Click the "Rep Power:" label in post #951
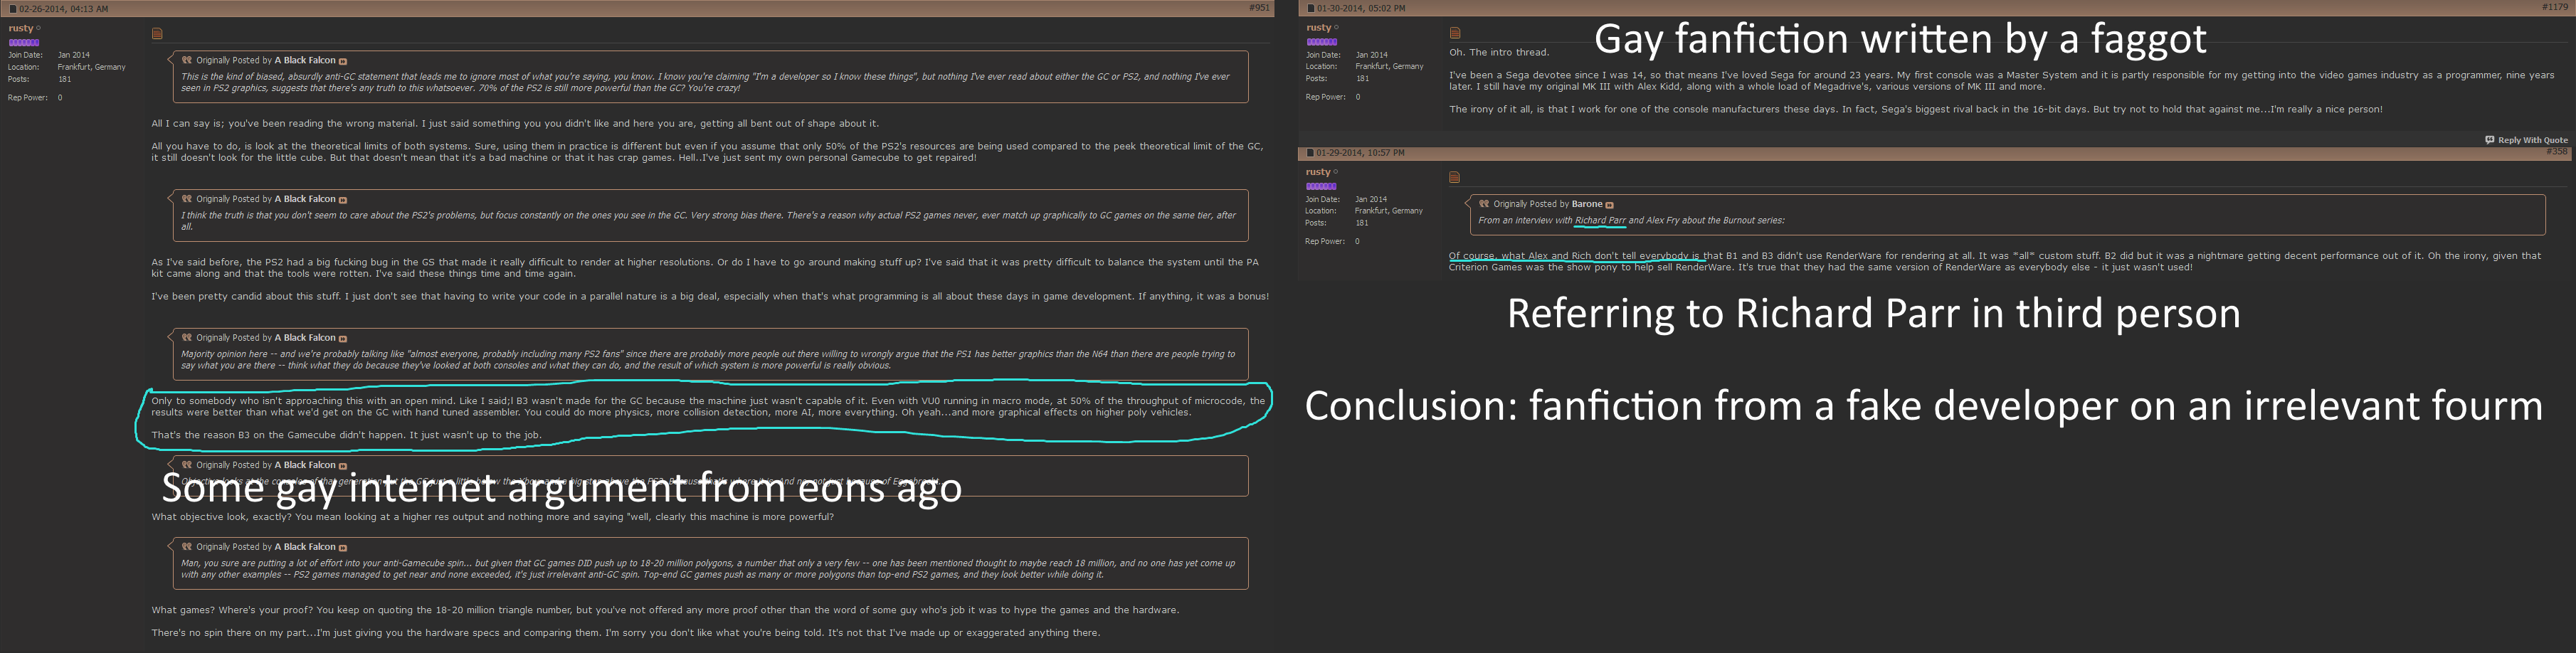Image resolution: width=2576 pixels, height=653 pixels. [x=28, y=98]
